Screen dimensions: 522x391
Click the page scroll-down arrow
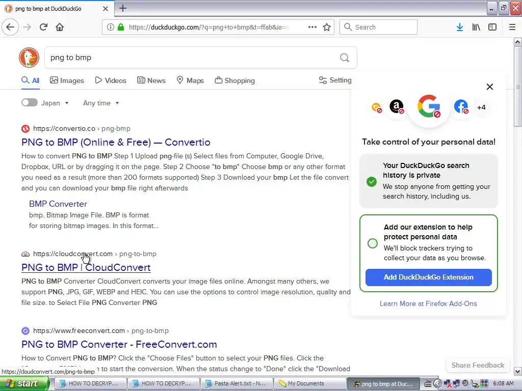click(x=517, y=371)
